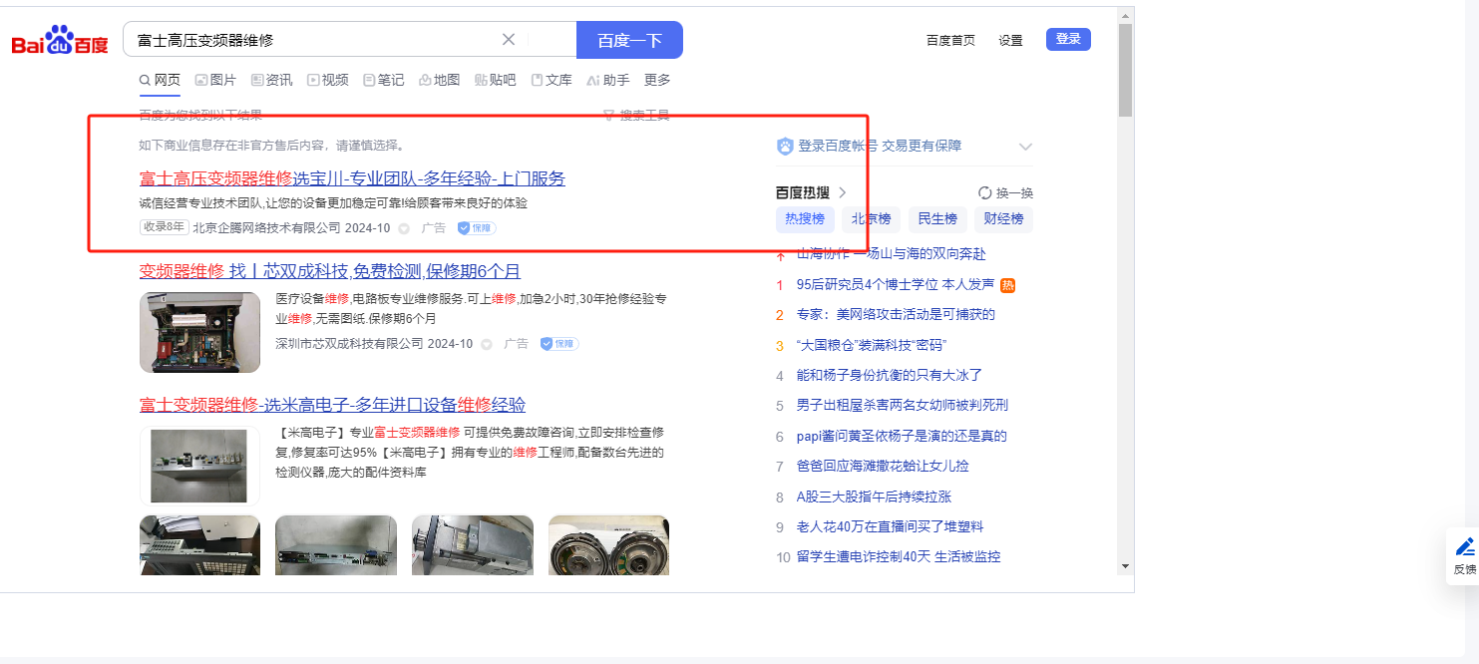1479x664 pixels.
Task: Click the scrollbar down arrow
Action: 1125,566
